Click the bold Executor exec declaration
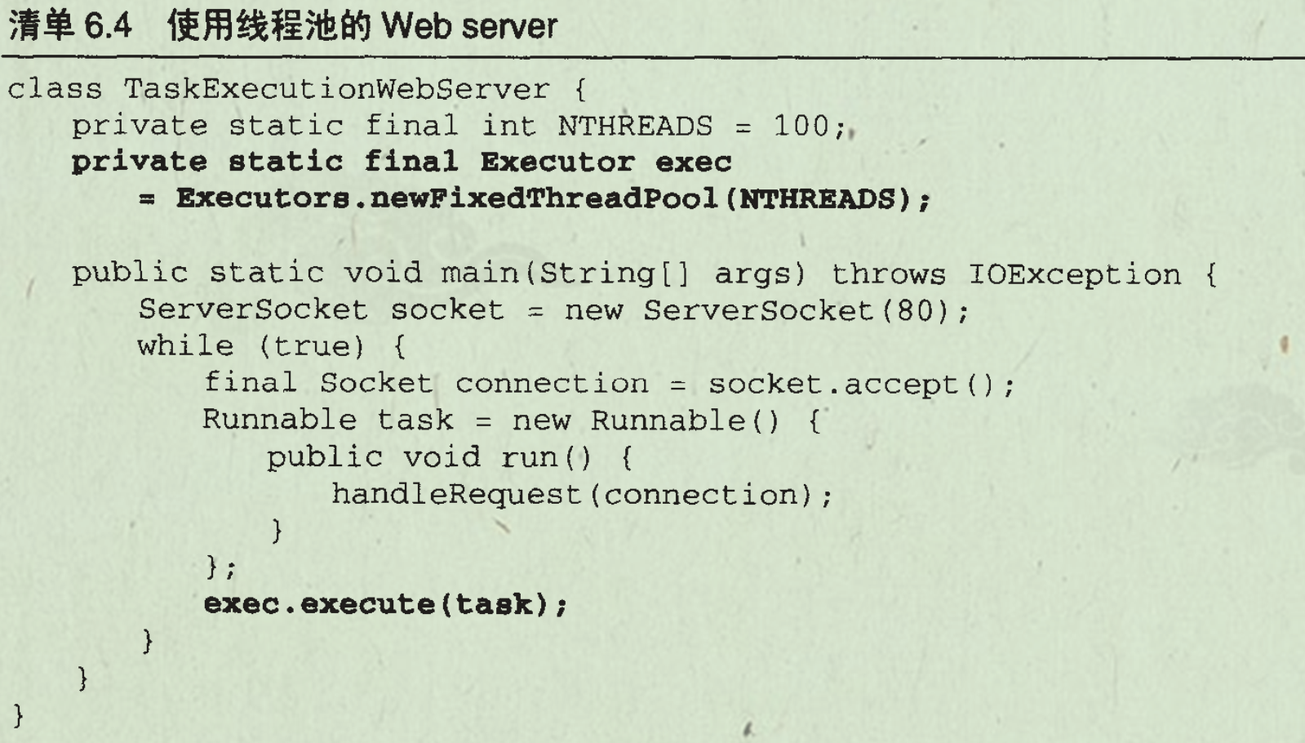The height and width of the screenshot is (743, 1305). tap(606, 162)
